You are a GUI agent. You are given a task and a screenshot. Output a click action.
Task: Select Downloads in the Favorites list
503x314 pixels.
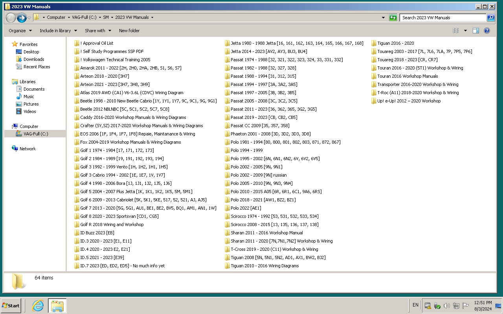click(34, 59)
